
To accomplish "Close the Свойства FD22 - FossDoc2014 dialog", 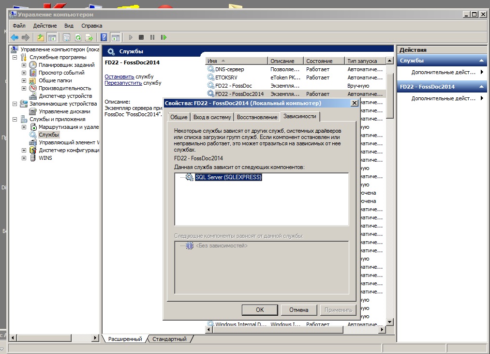I will (354, 103).
